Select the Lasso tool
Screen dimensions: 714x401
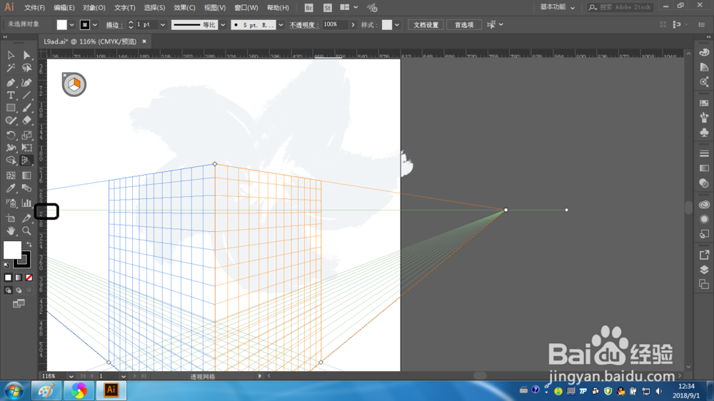coord(27,68)
